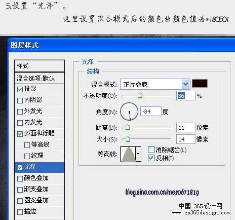Image resolution: width=235 pixels, height=220 pixels.
Task: Toggle the 投影 checkbox off
Action: (x=20, y=89)
